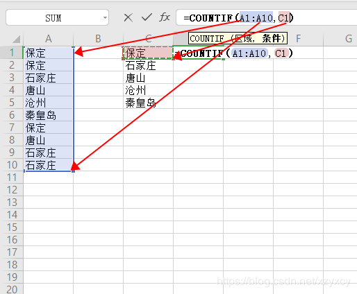Screen dimensions: 357x294
Task: Select column F header
Action: (x=298, y=39)
